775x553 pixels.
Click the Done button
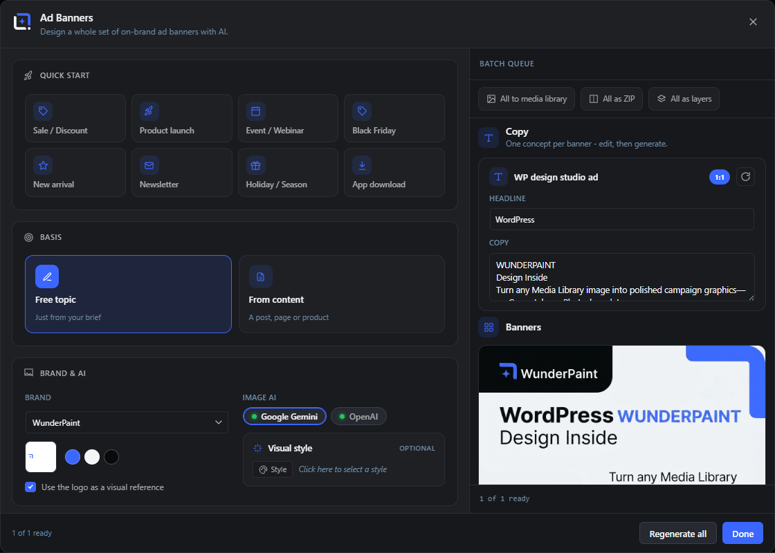742,533
